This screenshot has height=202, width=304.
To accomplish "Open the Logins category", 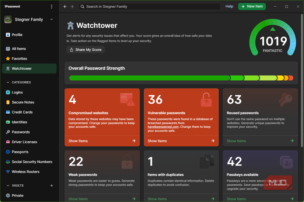I will click(x=17, y=92).
